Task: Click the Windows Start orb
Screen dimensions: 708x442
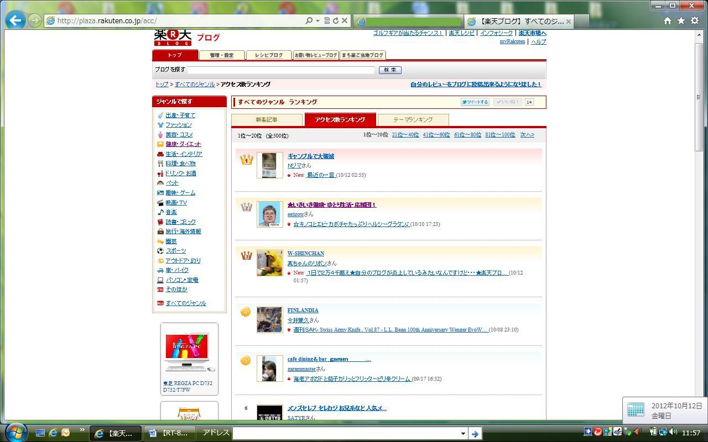Action: (x=15, y=432)
